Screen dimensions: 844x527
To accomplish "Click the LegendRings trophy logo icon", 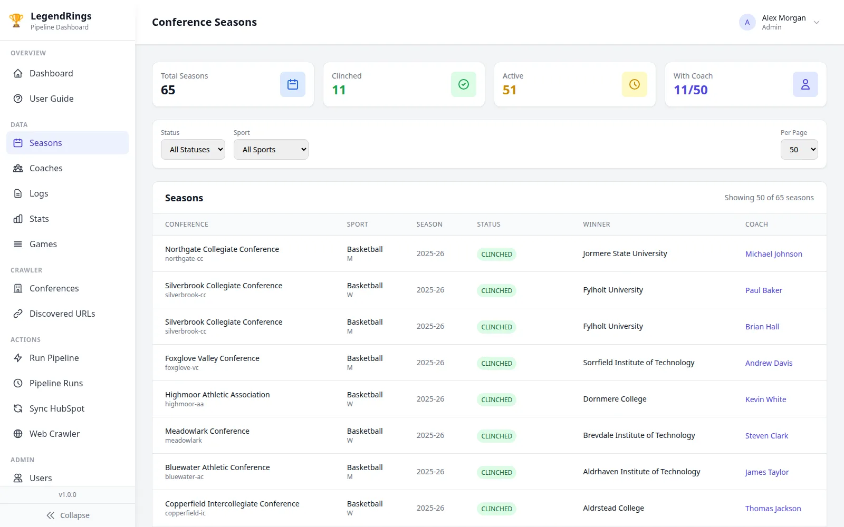I will click(16, 21).
